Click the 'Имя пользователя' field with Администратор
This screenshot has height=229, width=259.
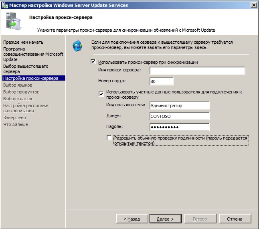pyautogui.click(x=179, y=105)
